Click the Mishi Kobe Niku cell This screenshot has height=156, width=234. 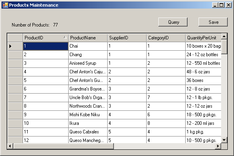[x=88, y=115]
